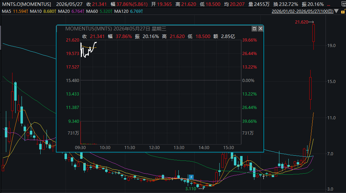Screen dimensions: 346x193
Task: Click the popup 39.66% upper percent label
Action: click(x=250, y=40)
